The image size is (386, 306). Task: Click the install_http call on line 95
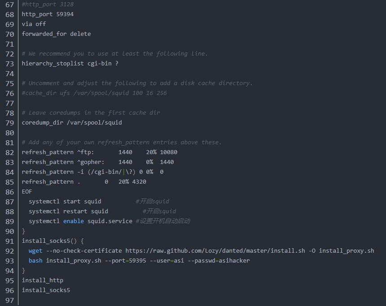(x=42, y=280)
